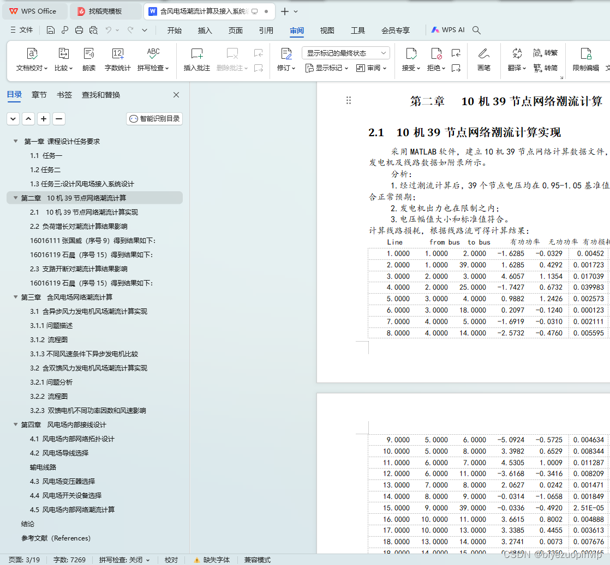The height and width of the screenshot is (565, 610).
Task: Click the print preview icon
Action: (93, 30)
